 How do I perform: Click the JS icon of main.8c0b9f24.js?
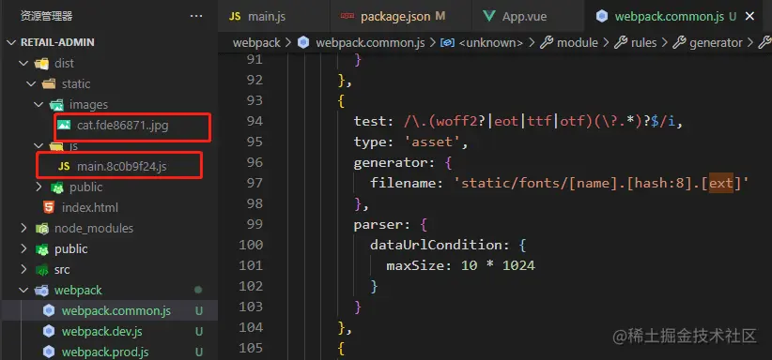tap(64, 167)
